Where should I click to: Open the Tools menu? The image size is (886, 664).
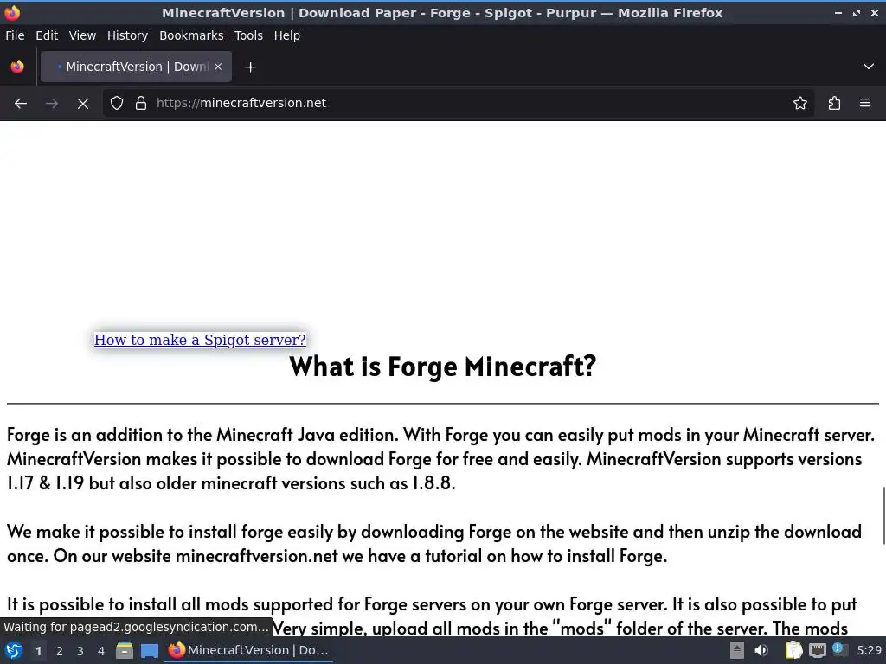(248, 35)
